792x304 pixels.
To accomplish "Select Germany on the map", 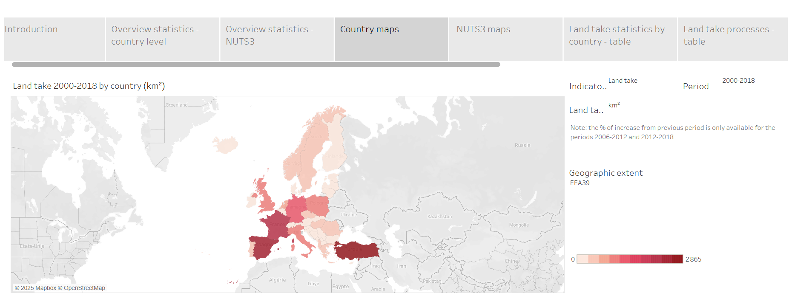I will 296,207.
